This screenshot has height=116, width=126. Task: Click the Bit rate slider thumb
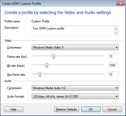pos(47,65)
